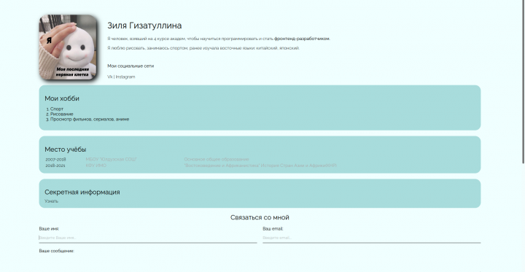This screenshot has height=272, width=525.
Task: Click the bold text фронтенд-разработчиком
Action: [302, 39]
